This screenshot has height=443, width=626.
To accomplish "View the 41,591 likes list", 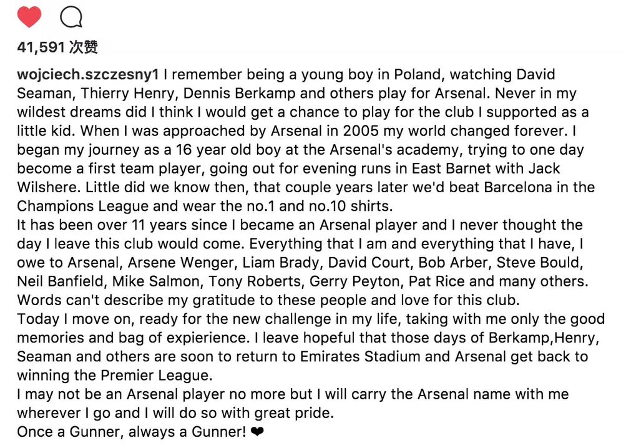I will point(57,47).
